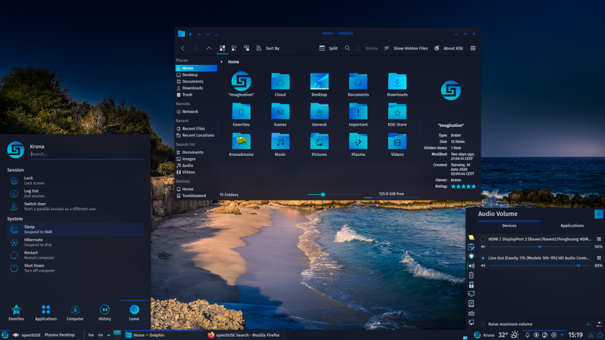Select HDMI / DisplayPort 2 as output device
The image size is (605, 340).
point(483,238)
